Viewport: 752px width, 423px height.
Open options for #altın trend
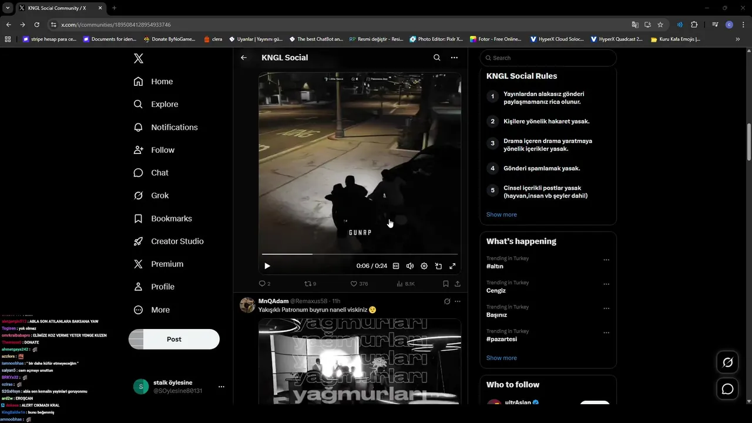pos(606,260)
